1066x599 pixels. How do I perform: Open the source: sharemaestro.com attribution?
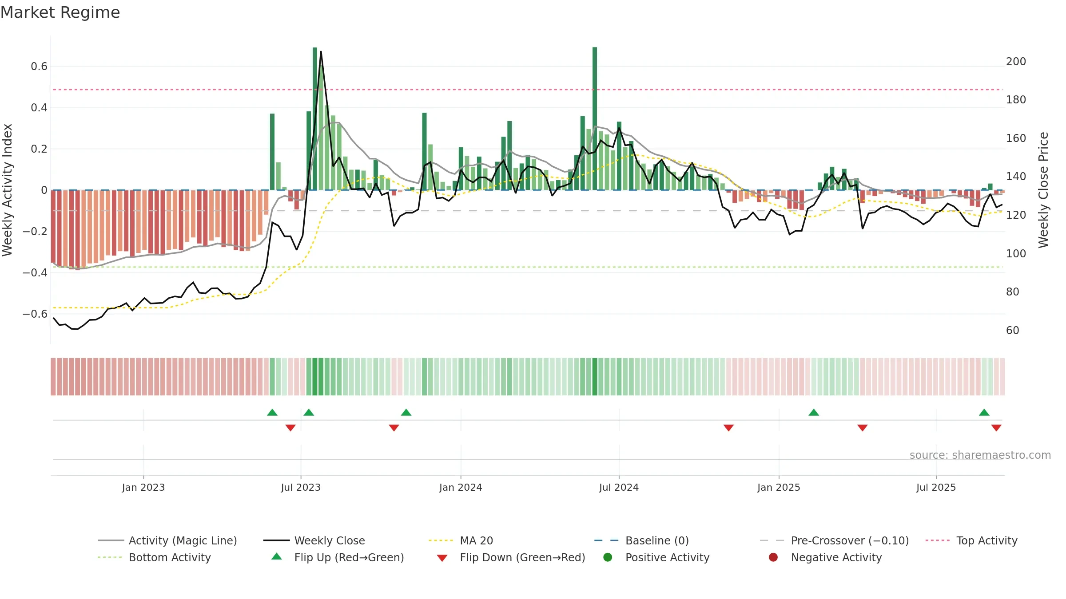980,455
